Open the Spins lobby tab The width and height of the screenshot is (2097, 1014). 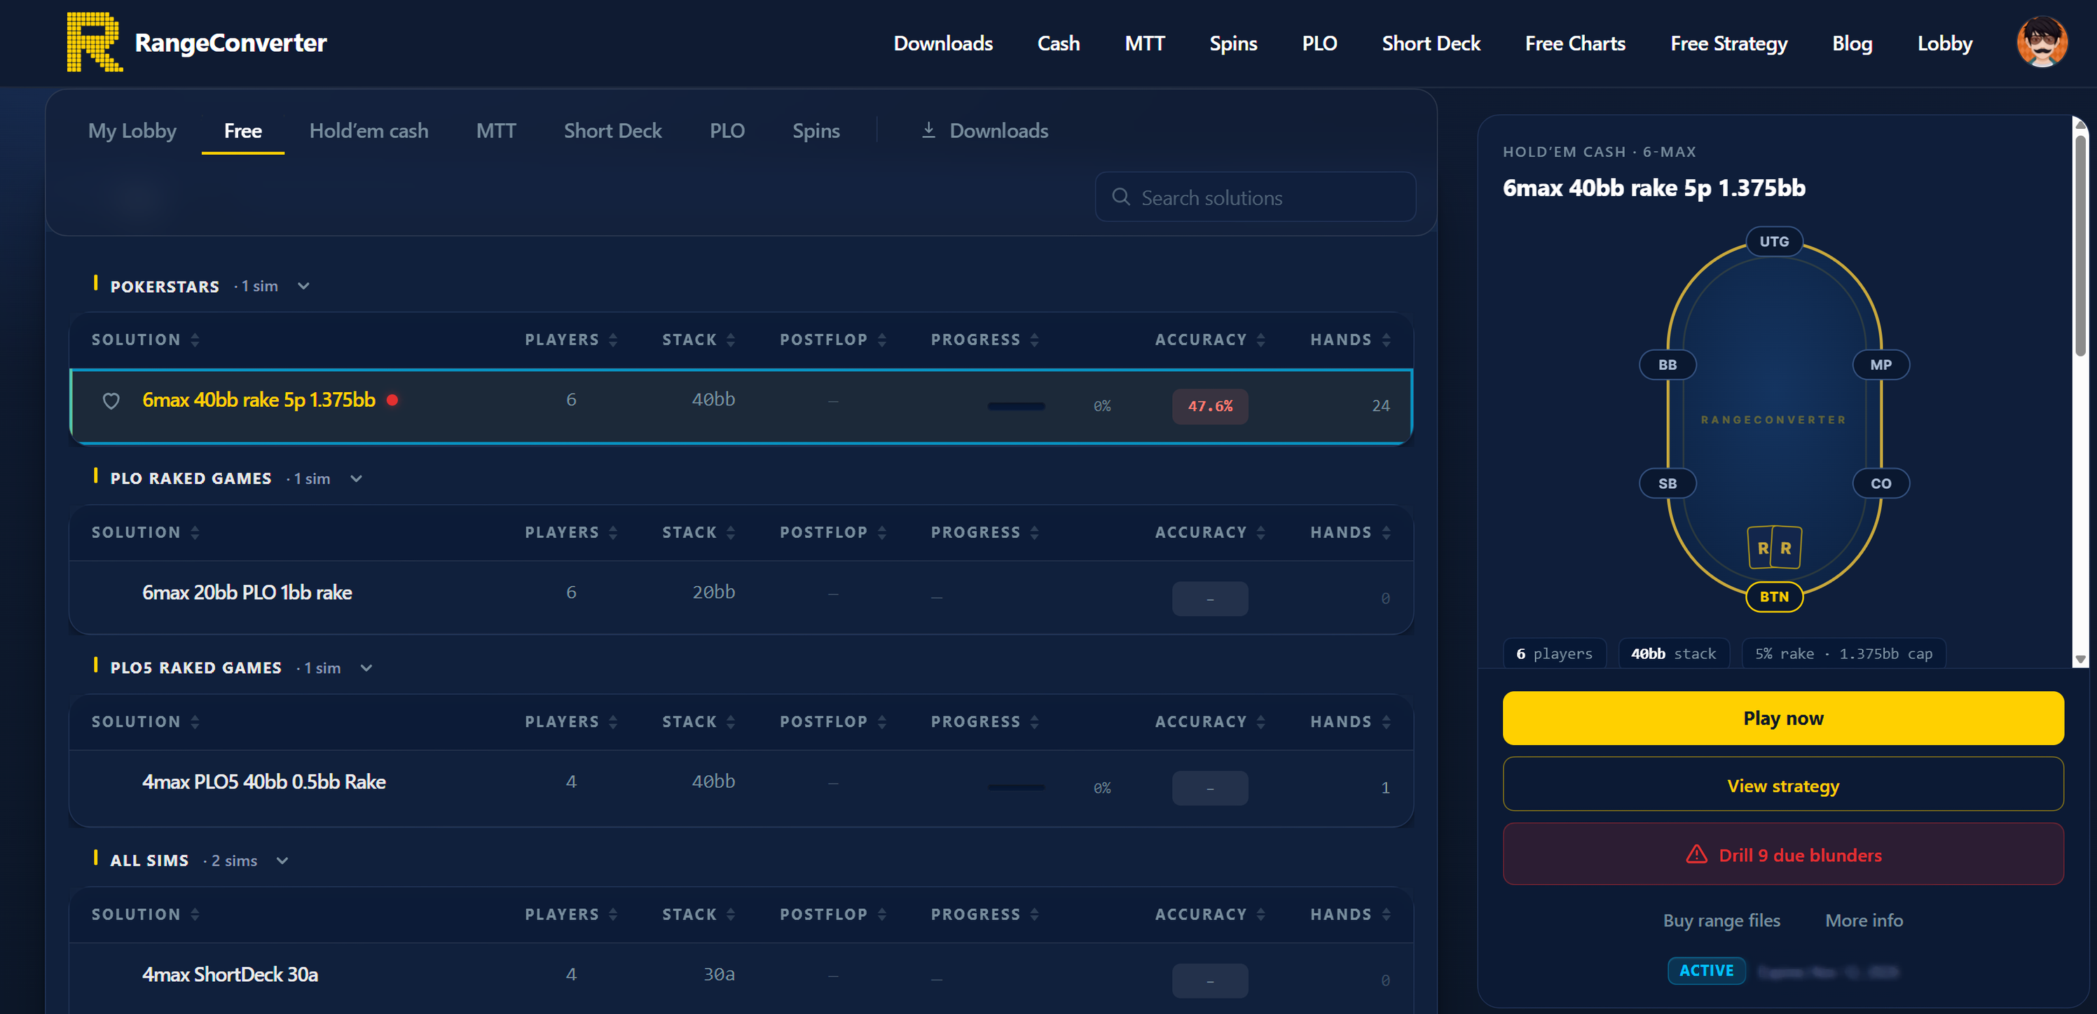816,130
